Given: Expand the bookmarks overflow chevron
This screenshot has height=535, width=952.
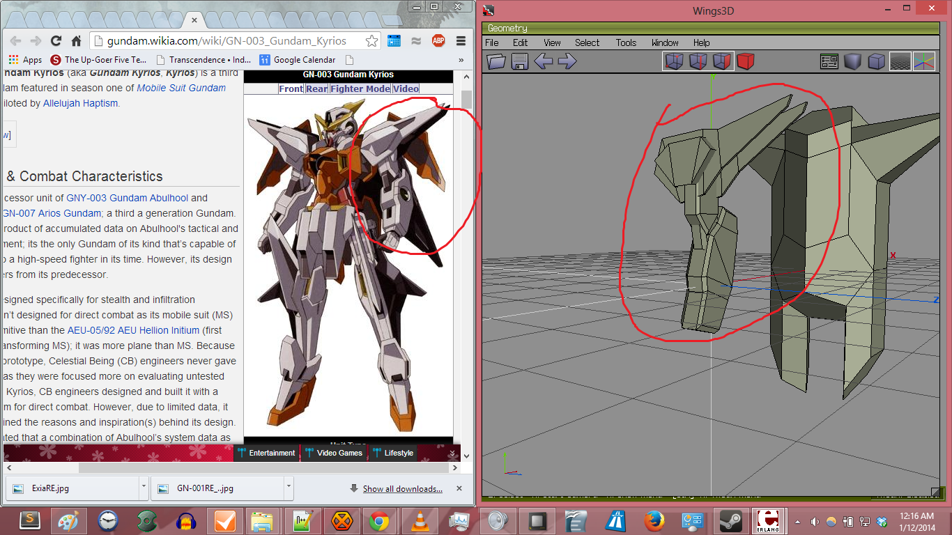Looking at the screenshot, I should click(461, 60).
